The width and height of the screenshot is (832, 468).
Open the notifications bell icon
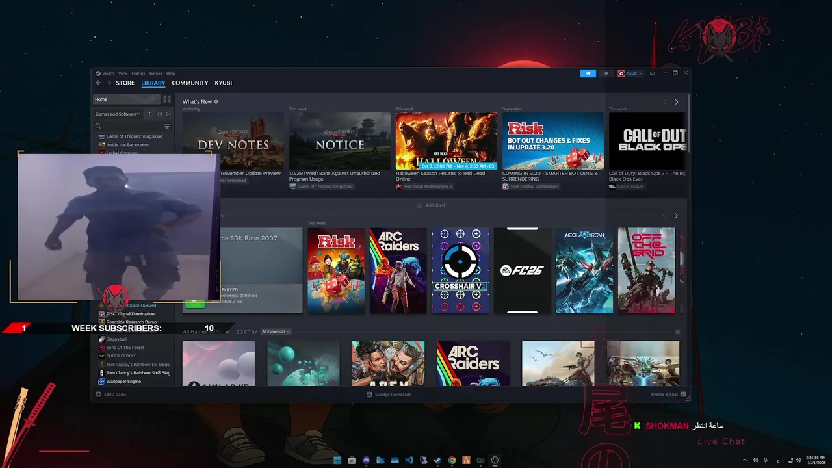[606, 73]
